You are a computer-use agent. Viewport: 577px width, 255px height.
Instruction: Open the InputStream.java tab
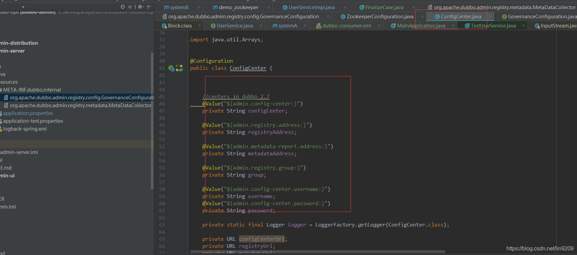(556, 26)
